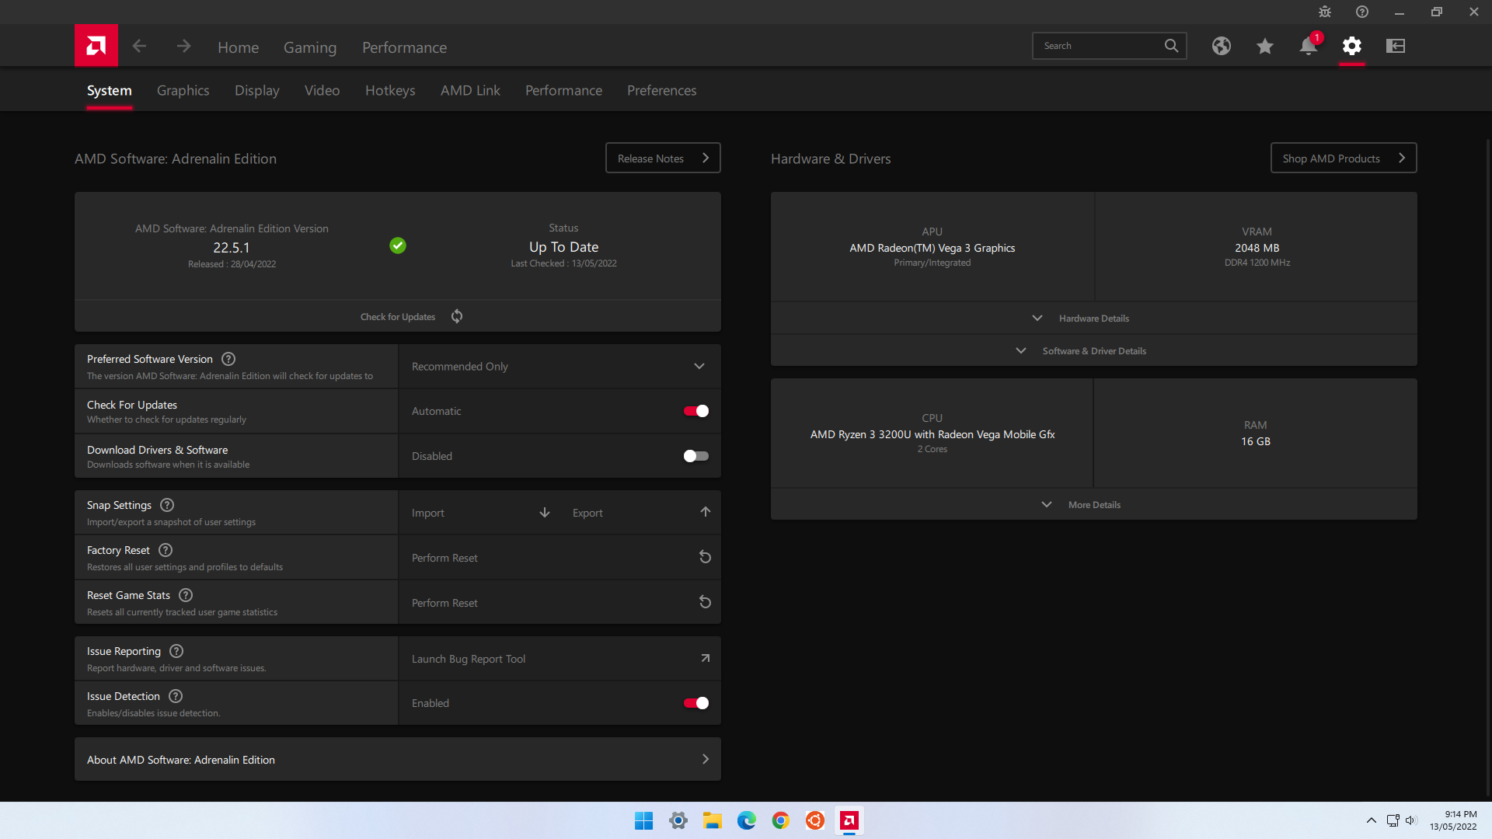Go to Performance in top navigation
Image resolution: width=1492 pixels, height=839 pixels.
(x=404, y=47)
